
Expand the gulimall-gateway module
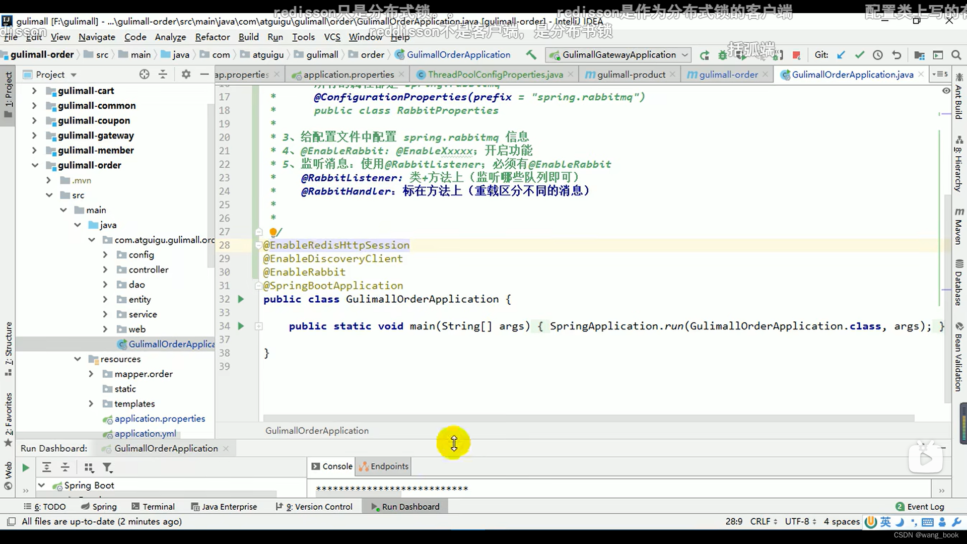(34, 136)
